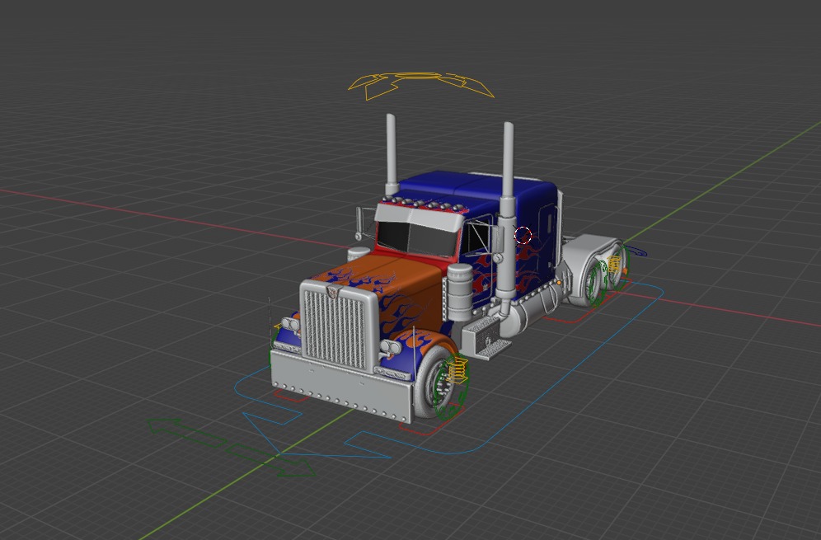Select the gray front bumper

tap(341, 387)
